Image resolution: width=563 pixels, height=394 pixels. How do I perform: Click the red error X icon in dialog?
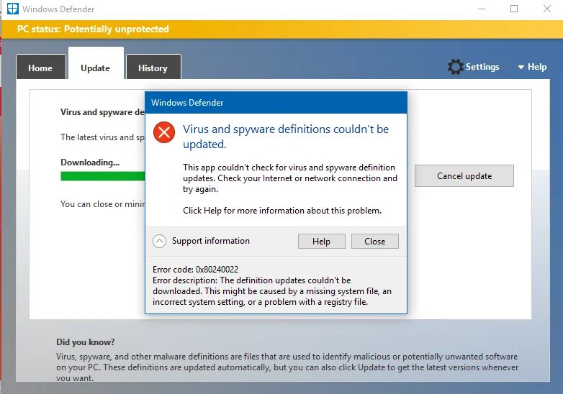[x=164, y=132]
